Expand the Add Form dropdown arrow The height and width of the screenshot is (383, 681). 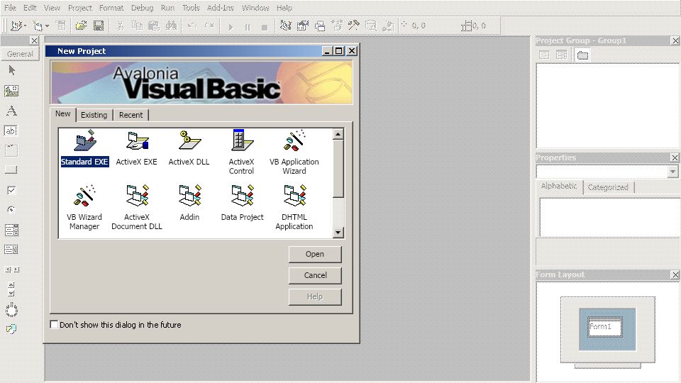[47, 26]
